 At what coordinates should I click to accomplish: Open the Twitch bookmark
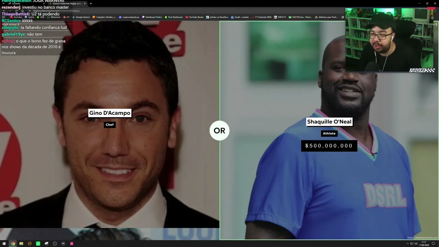[x=29, y=17]
